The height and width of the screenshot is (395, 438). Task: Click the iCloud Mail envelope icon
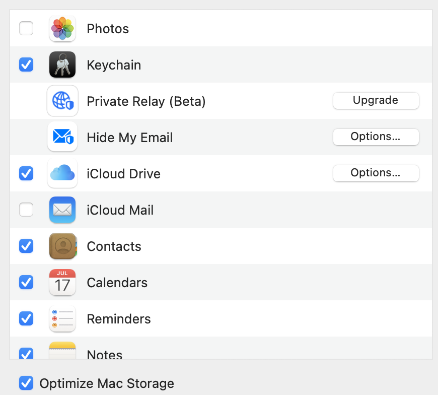click(62, 210)
